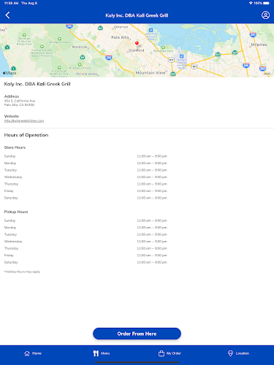
Task: Tap the battery indicator in status bar
Action: (x=266, y=3)
